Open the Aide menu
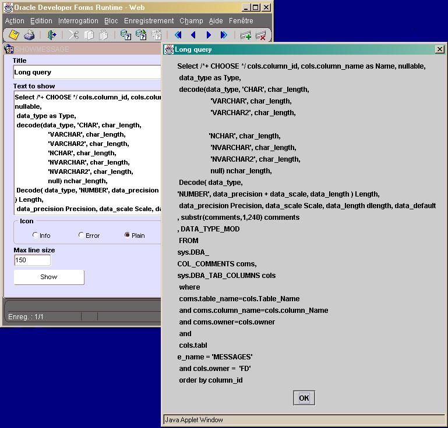 [216, 21]
